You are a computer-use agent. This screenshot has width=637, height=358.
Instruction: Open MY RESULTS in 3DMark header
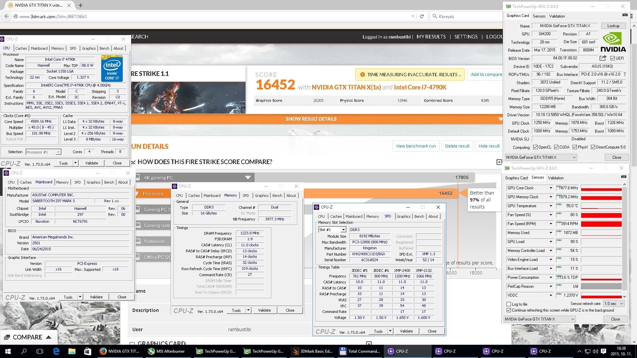pyautogui.click(x=431, y=37)
